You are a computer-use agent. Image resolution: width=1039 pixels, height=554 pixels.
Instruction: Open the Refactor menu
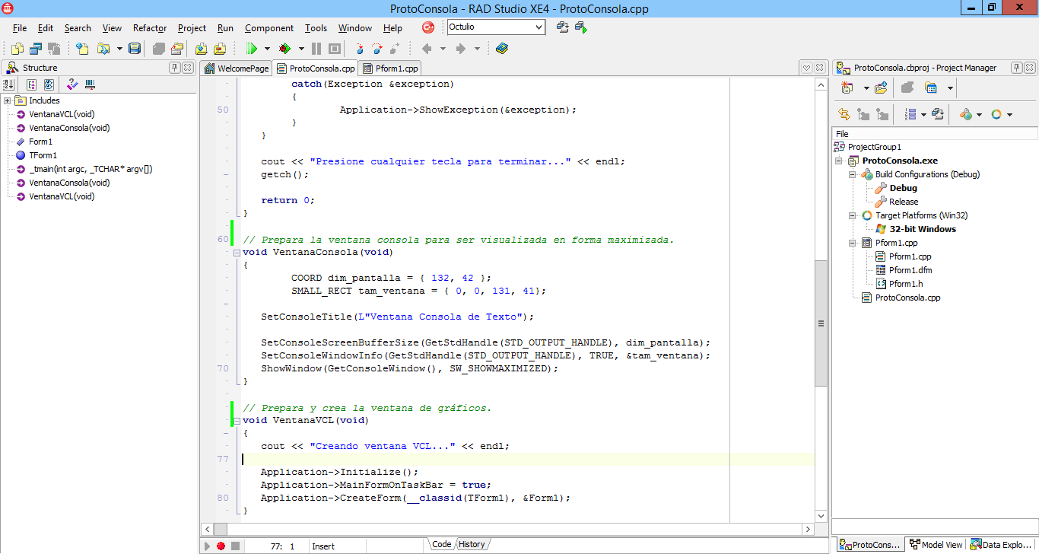tap(150, 28)
